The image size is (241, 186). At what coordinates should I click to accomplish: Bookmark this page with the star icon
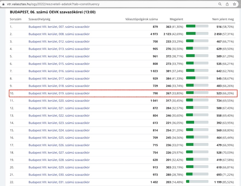click(x=234, y=4)
